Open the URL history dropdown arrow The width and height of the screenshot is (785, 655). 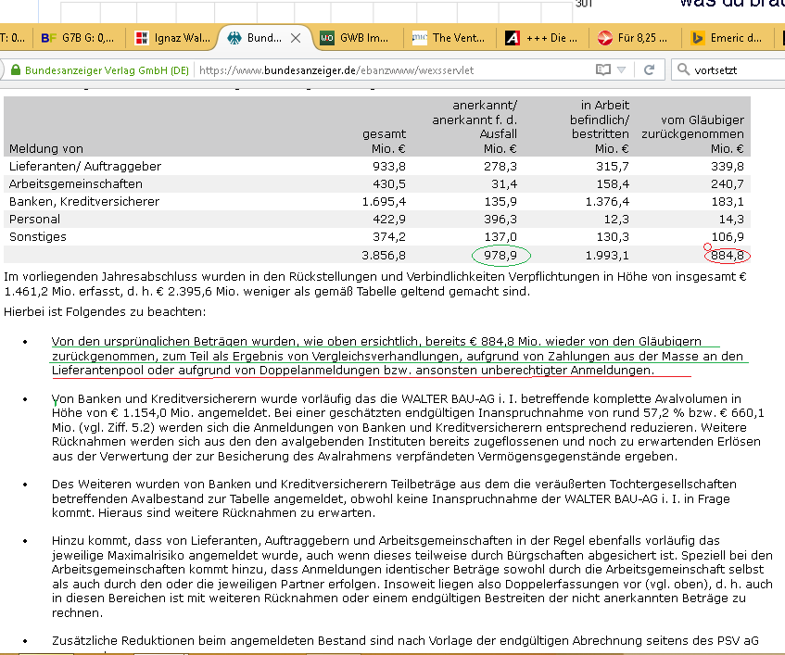pyautogui.click(x=621, y=70)
